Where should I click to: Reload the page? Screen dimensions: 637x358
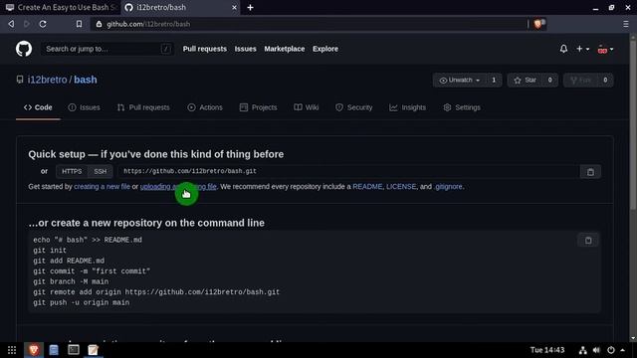pos(43,24)
